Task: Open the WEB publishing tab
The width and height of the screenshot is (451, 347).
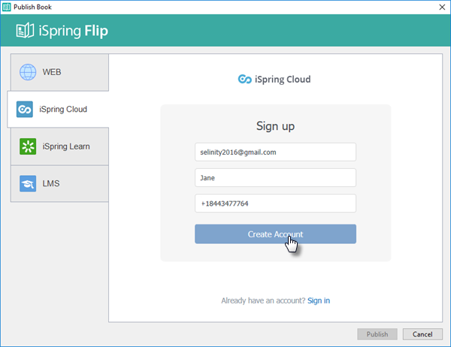Action: point(59,72)
